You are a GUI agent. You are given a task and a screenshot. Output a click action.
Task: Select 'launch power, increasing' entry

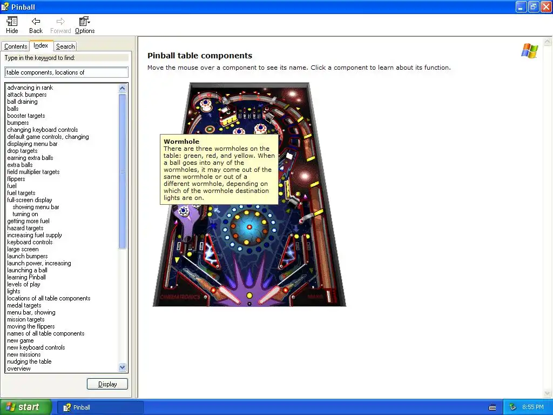point(39,263)
